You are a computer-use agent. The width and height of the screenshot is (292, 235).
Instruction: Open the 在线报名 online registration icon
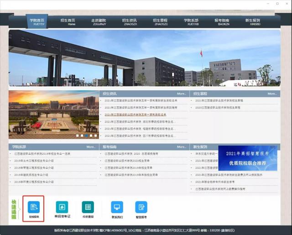pyautogui.click(x=33, y=208)
